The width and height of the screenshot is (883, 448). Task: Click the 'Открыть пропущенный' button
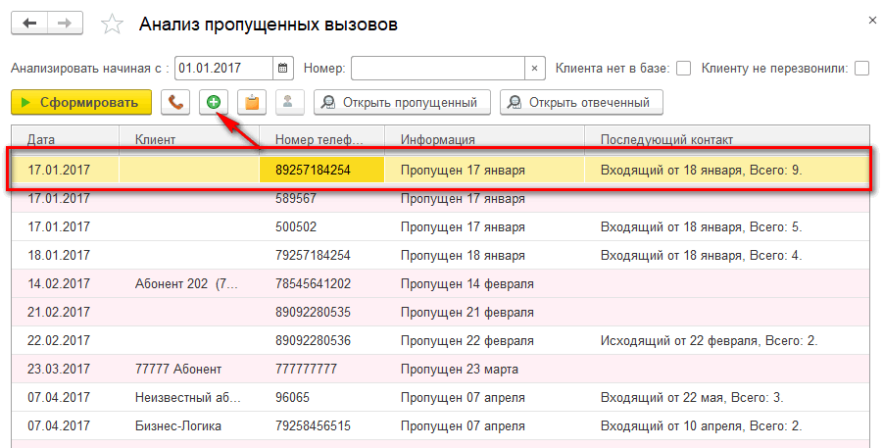tap(402, 102)
